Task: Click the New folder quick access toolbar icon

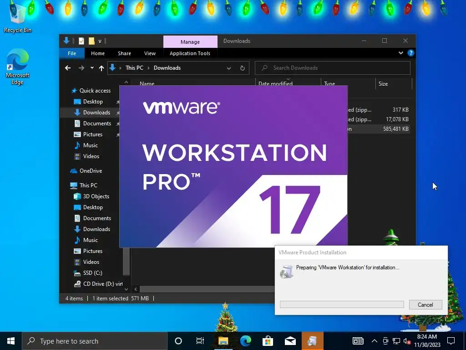Action: tap(91, 41)
